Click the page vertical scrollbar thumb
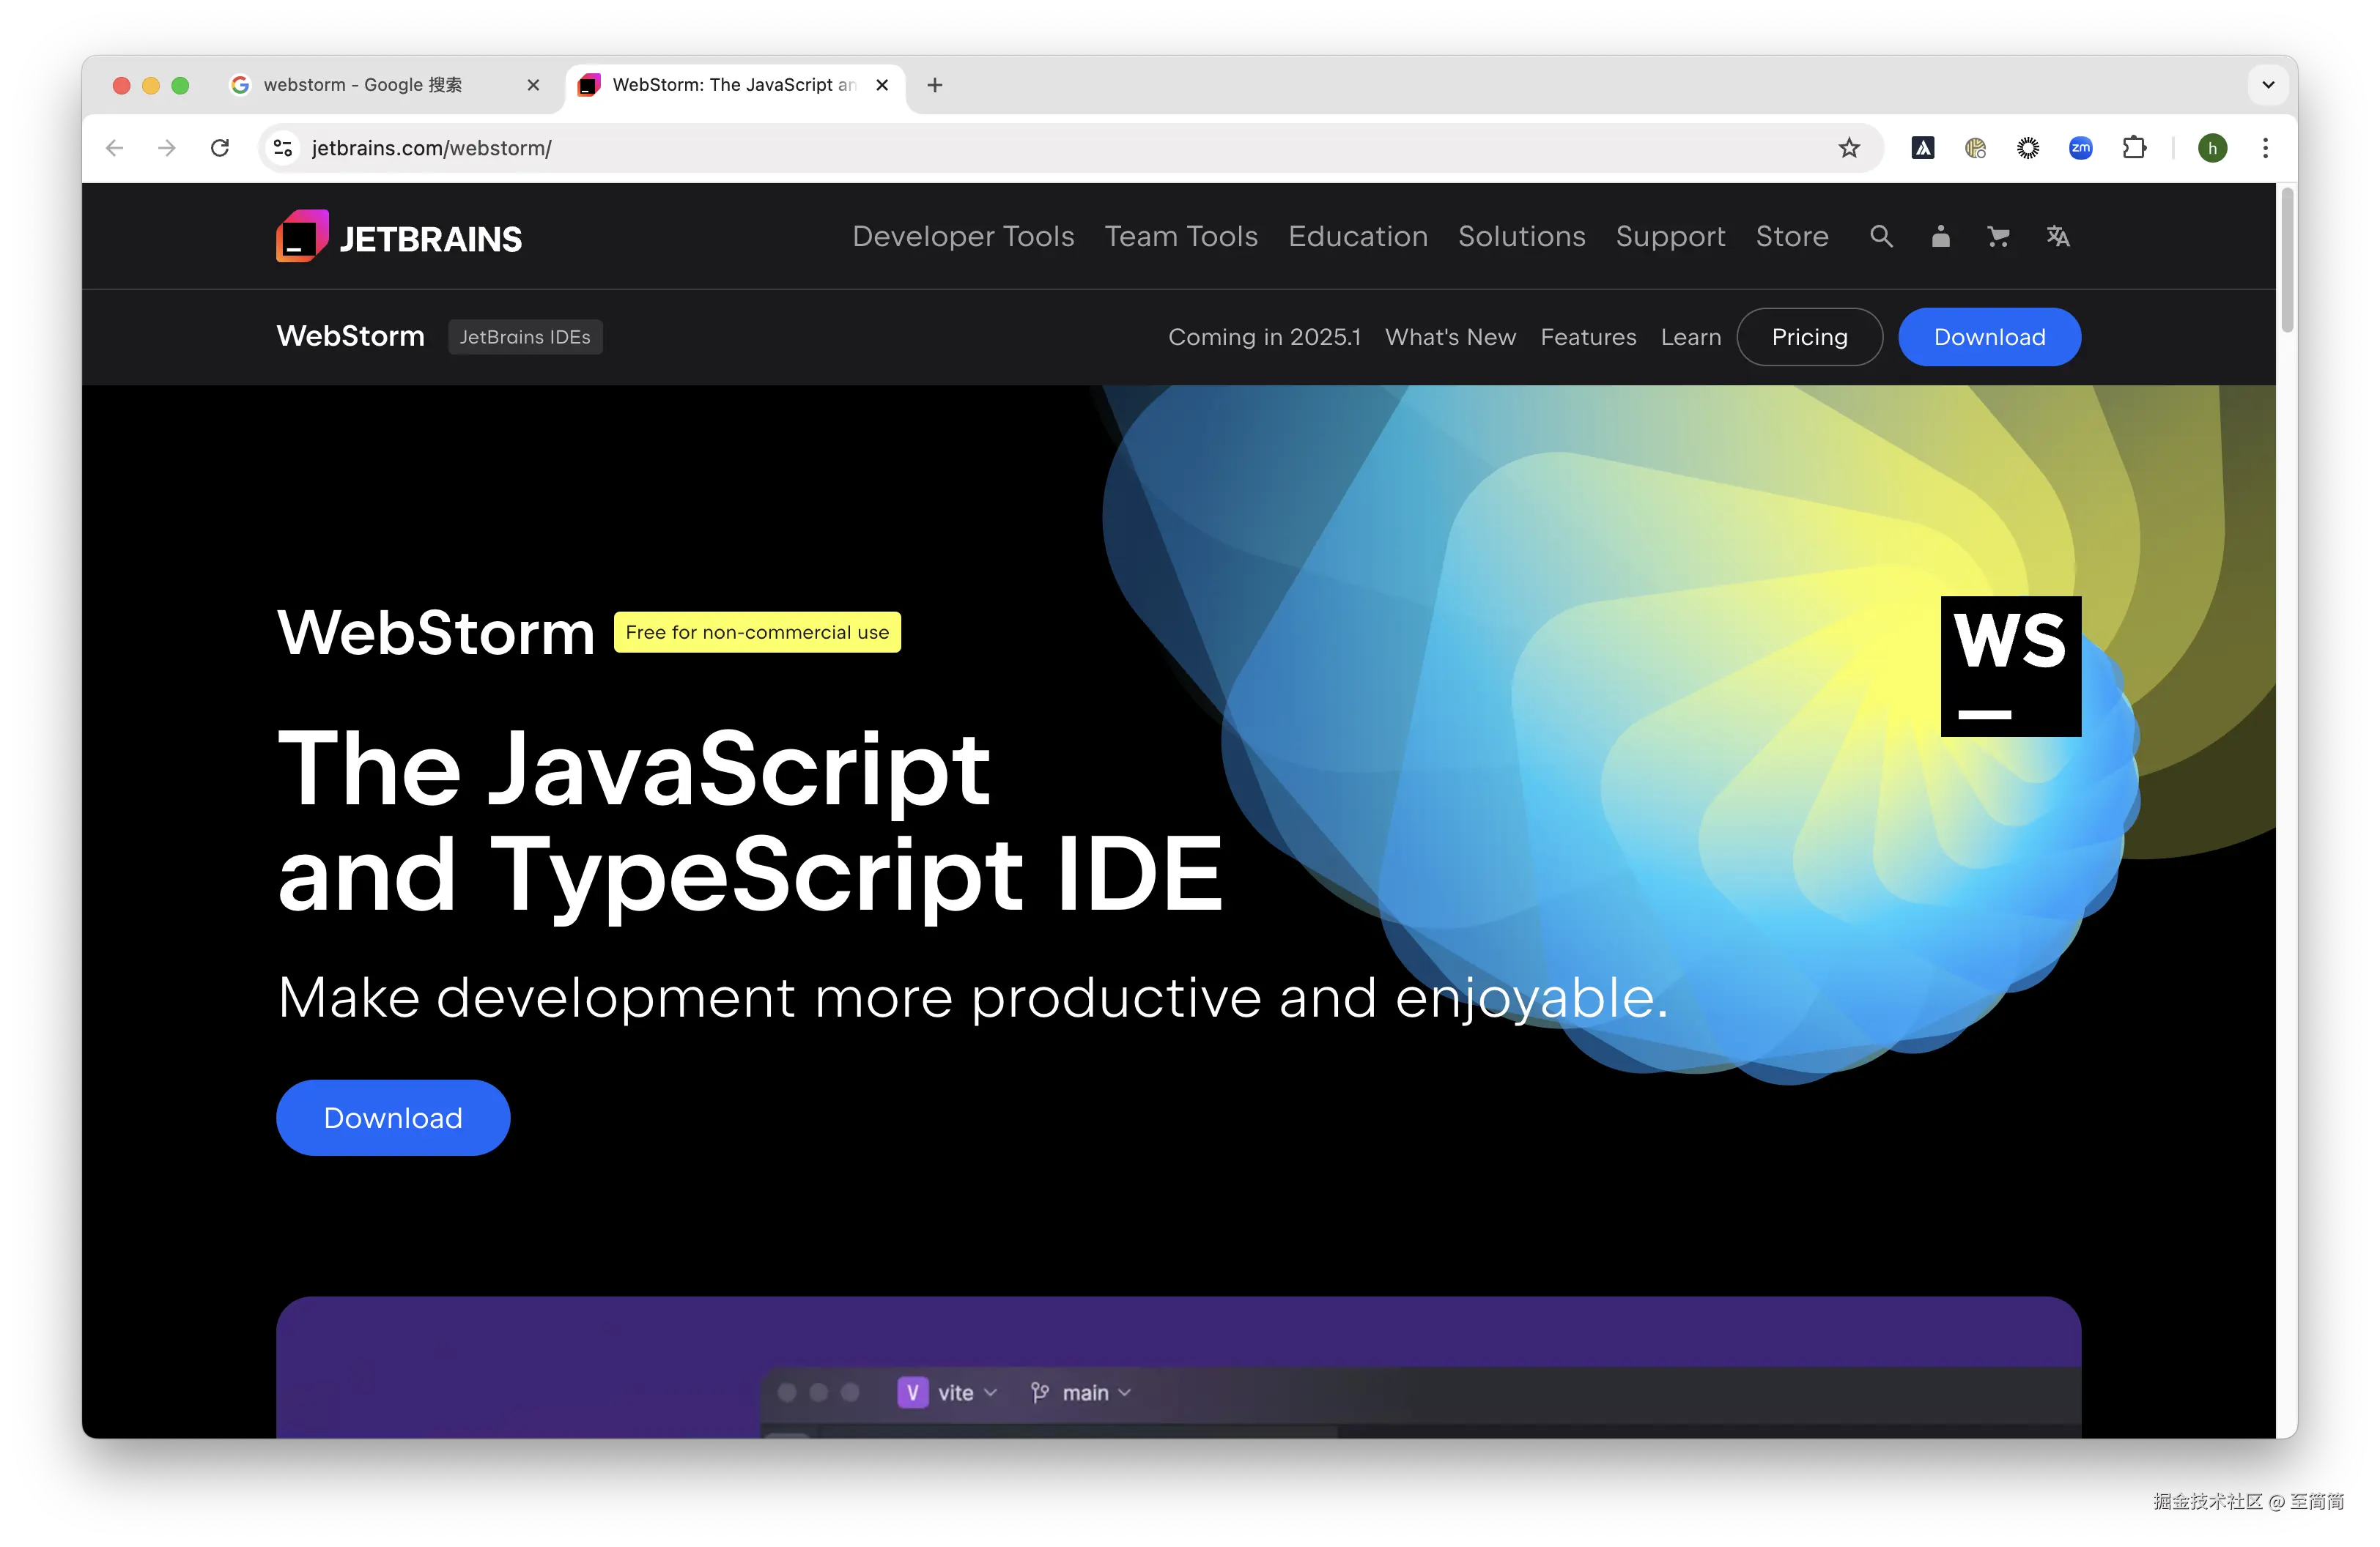The image size is (2380, 1547). pyautogui.click(x=2286, y=260)
